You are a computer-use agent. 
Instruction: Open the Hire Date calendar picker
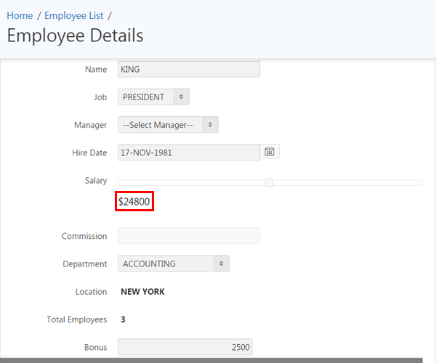pos(270,152)
